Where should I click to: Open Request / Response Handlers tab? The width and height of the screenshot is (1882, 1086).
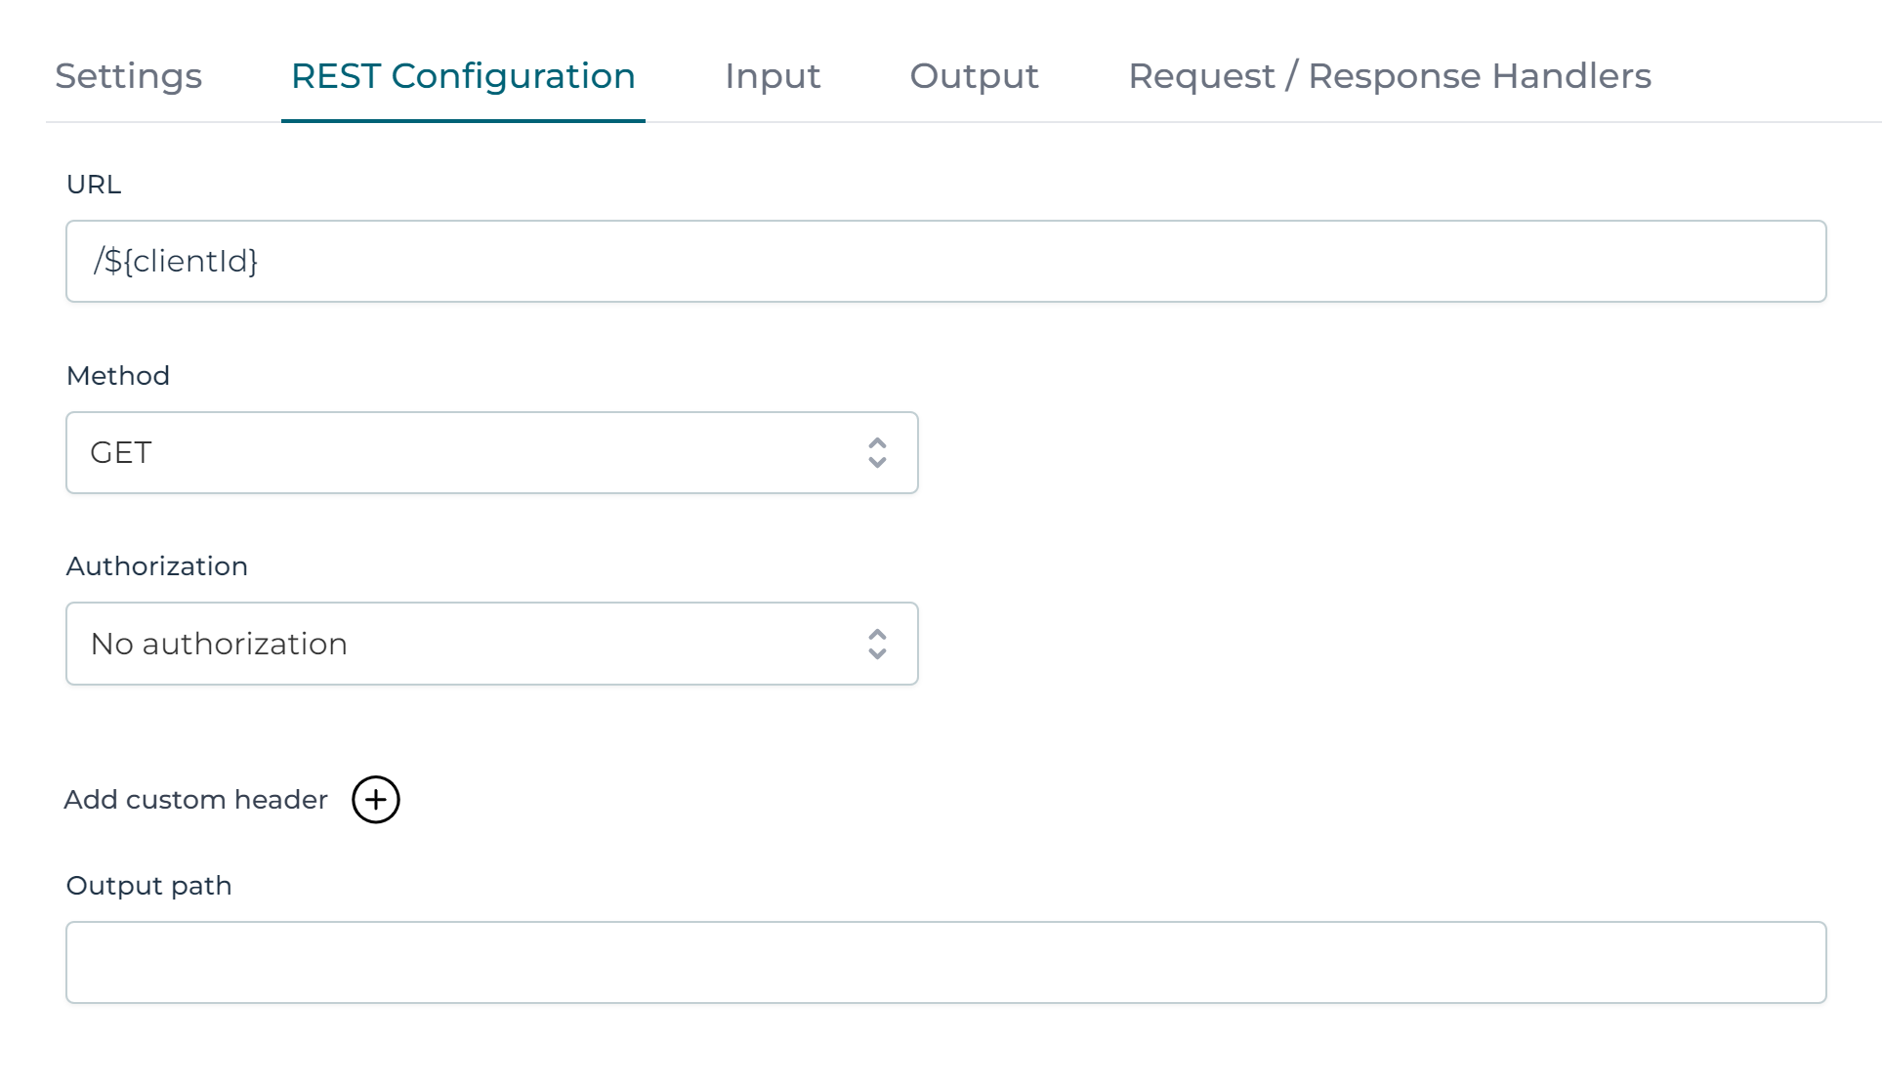pos(1389,76)
